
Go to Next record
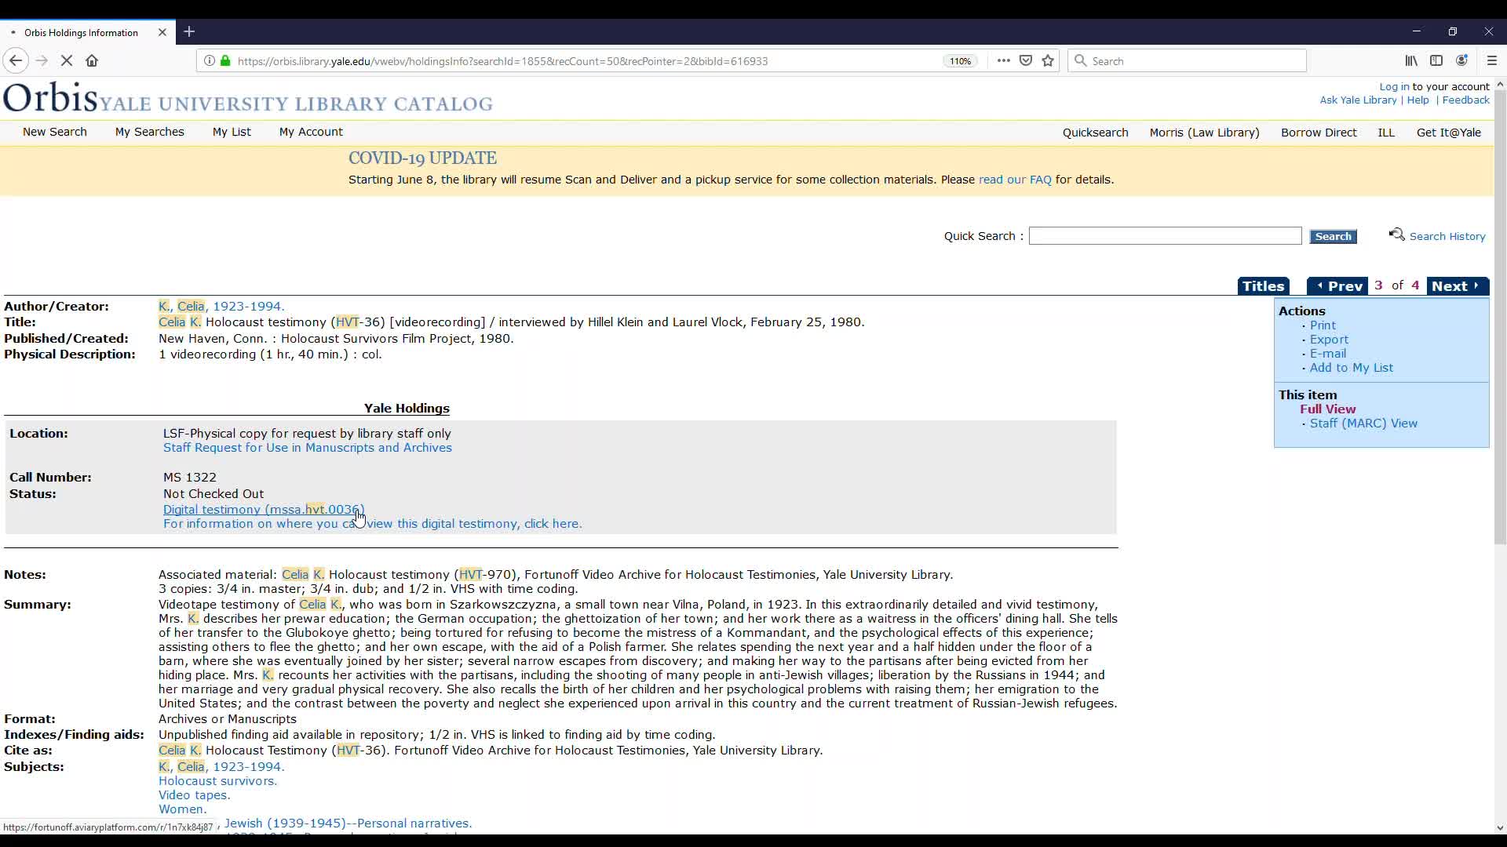pos(1458,286)
